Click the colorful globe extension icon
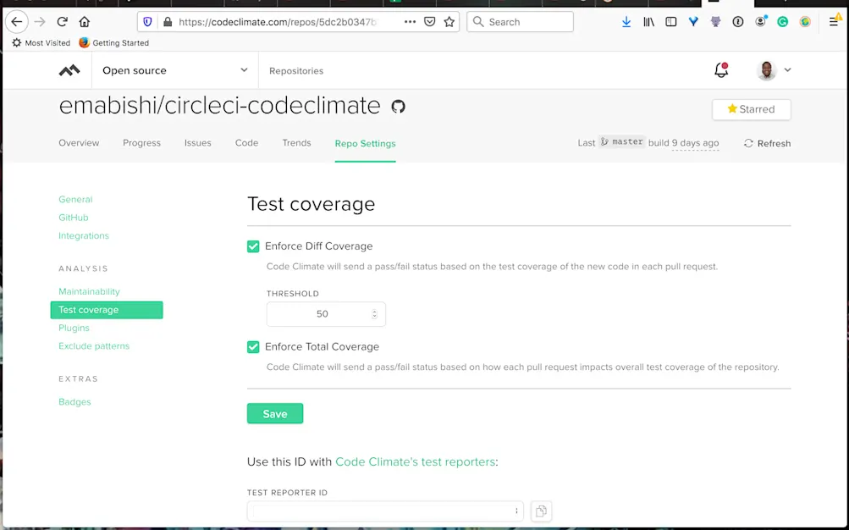The width and height of the screenshot is (849, 530). (805, 22)
